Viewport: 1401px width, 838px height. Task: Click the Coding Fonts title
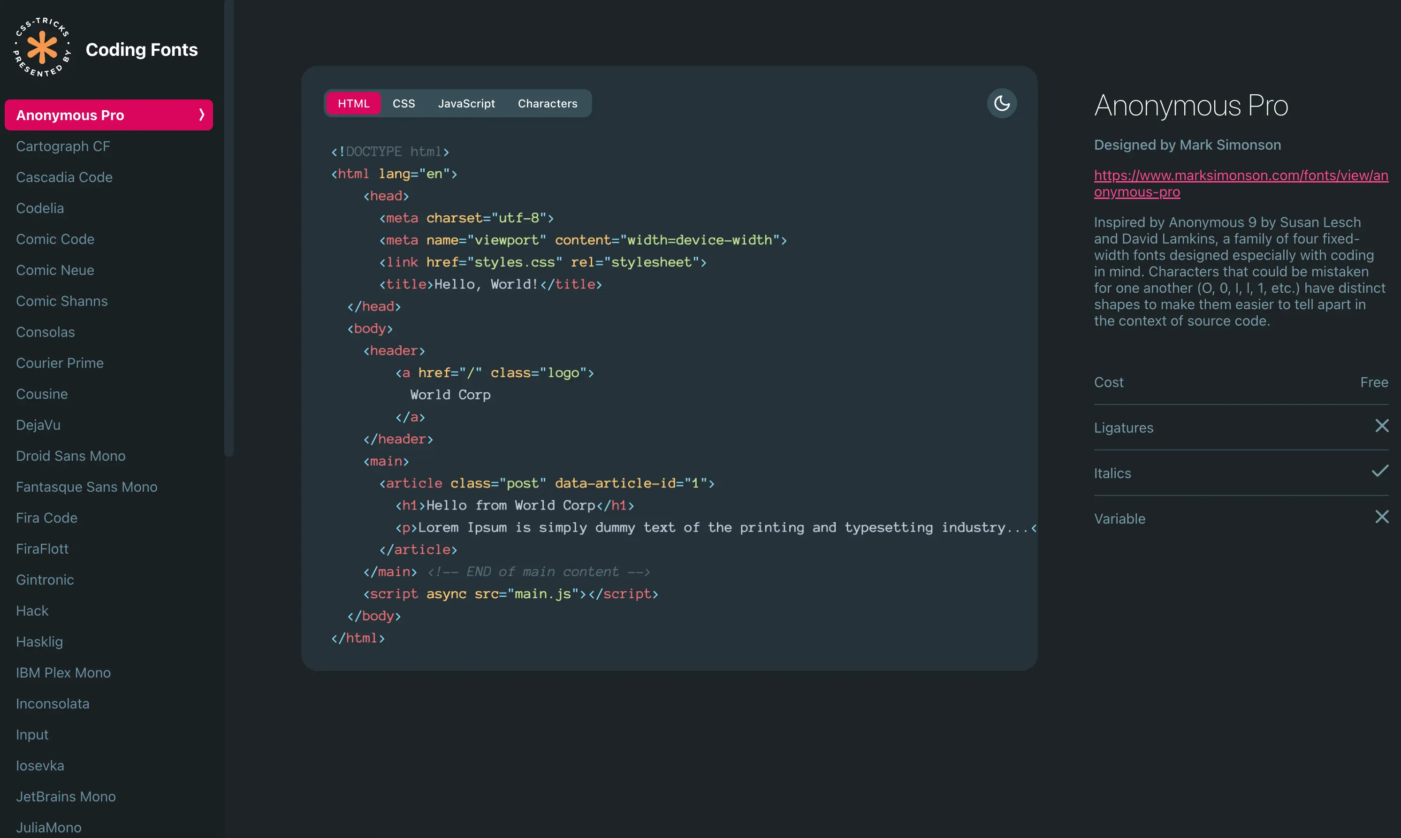point(142,50)
